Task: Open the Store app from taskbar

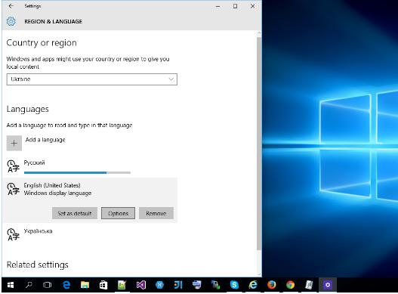Action: point(103,285)
